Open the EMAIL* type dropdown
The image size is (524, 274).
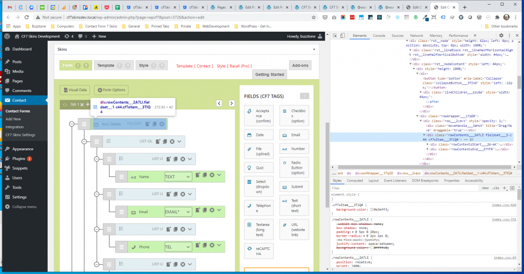coord(178,212)
